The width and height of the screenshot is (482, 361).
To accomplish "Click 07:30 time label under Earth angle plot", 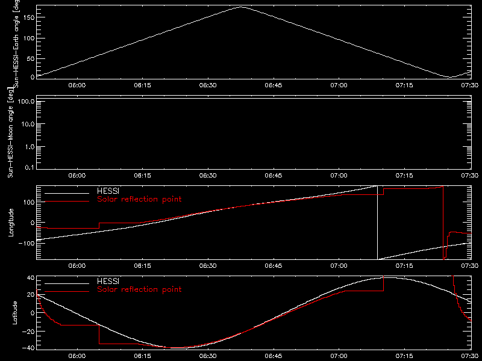I will [x=470, y=85].
